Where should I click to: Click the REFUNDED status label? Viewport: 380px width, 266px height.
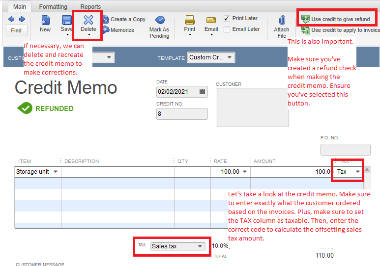(x=55, y=108)
